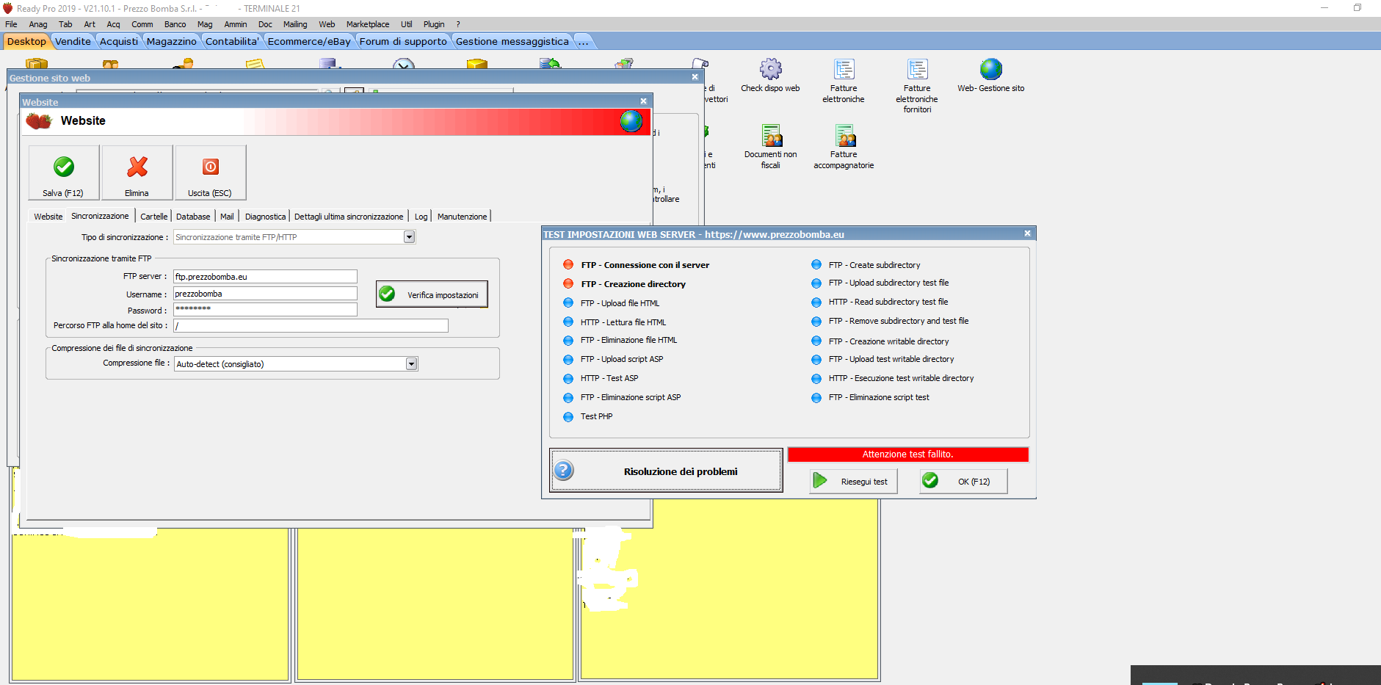Viewport: 1381px width, 685px height.
Task: Switch to Manutenzione tab
Action: (x=462, y=217)
